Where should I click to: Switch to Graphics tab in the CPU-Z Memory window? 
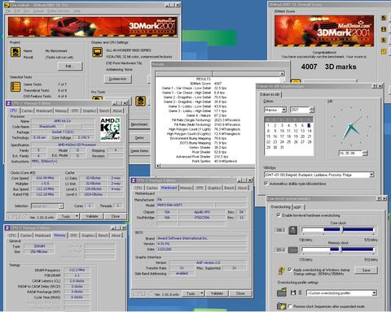(88, 236)
